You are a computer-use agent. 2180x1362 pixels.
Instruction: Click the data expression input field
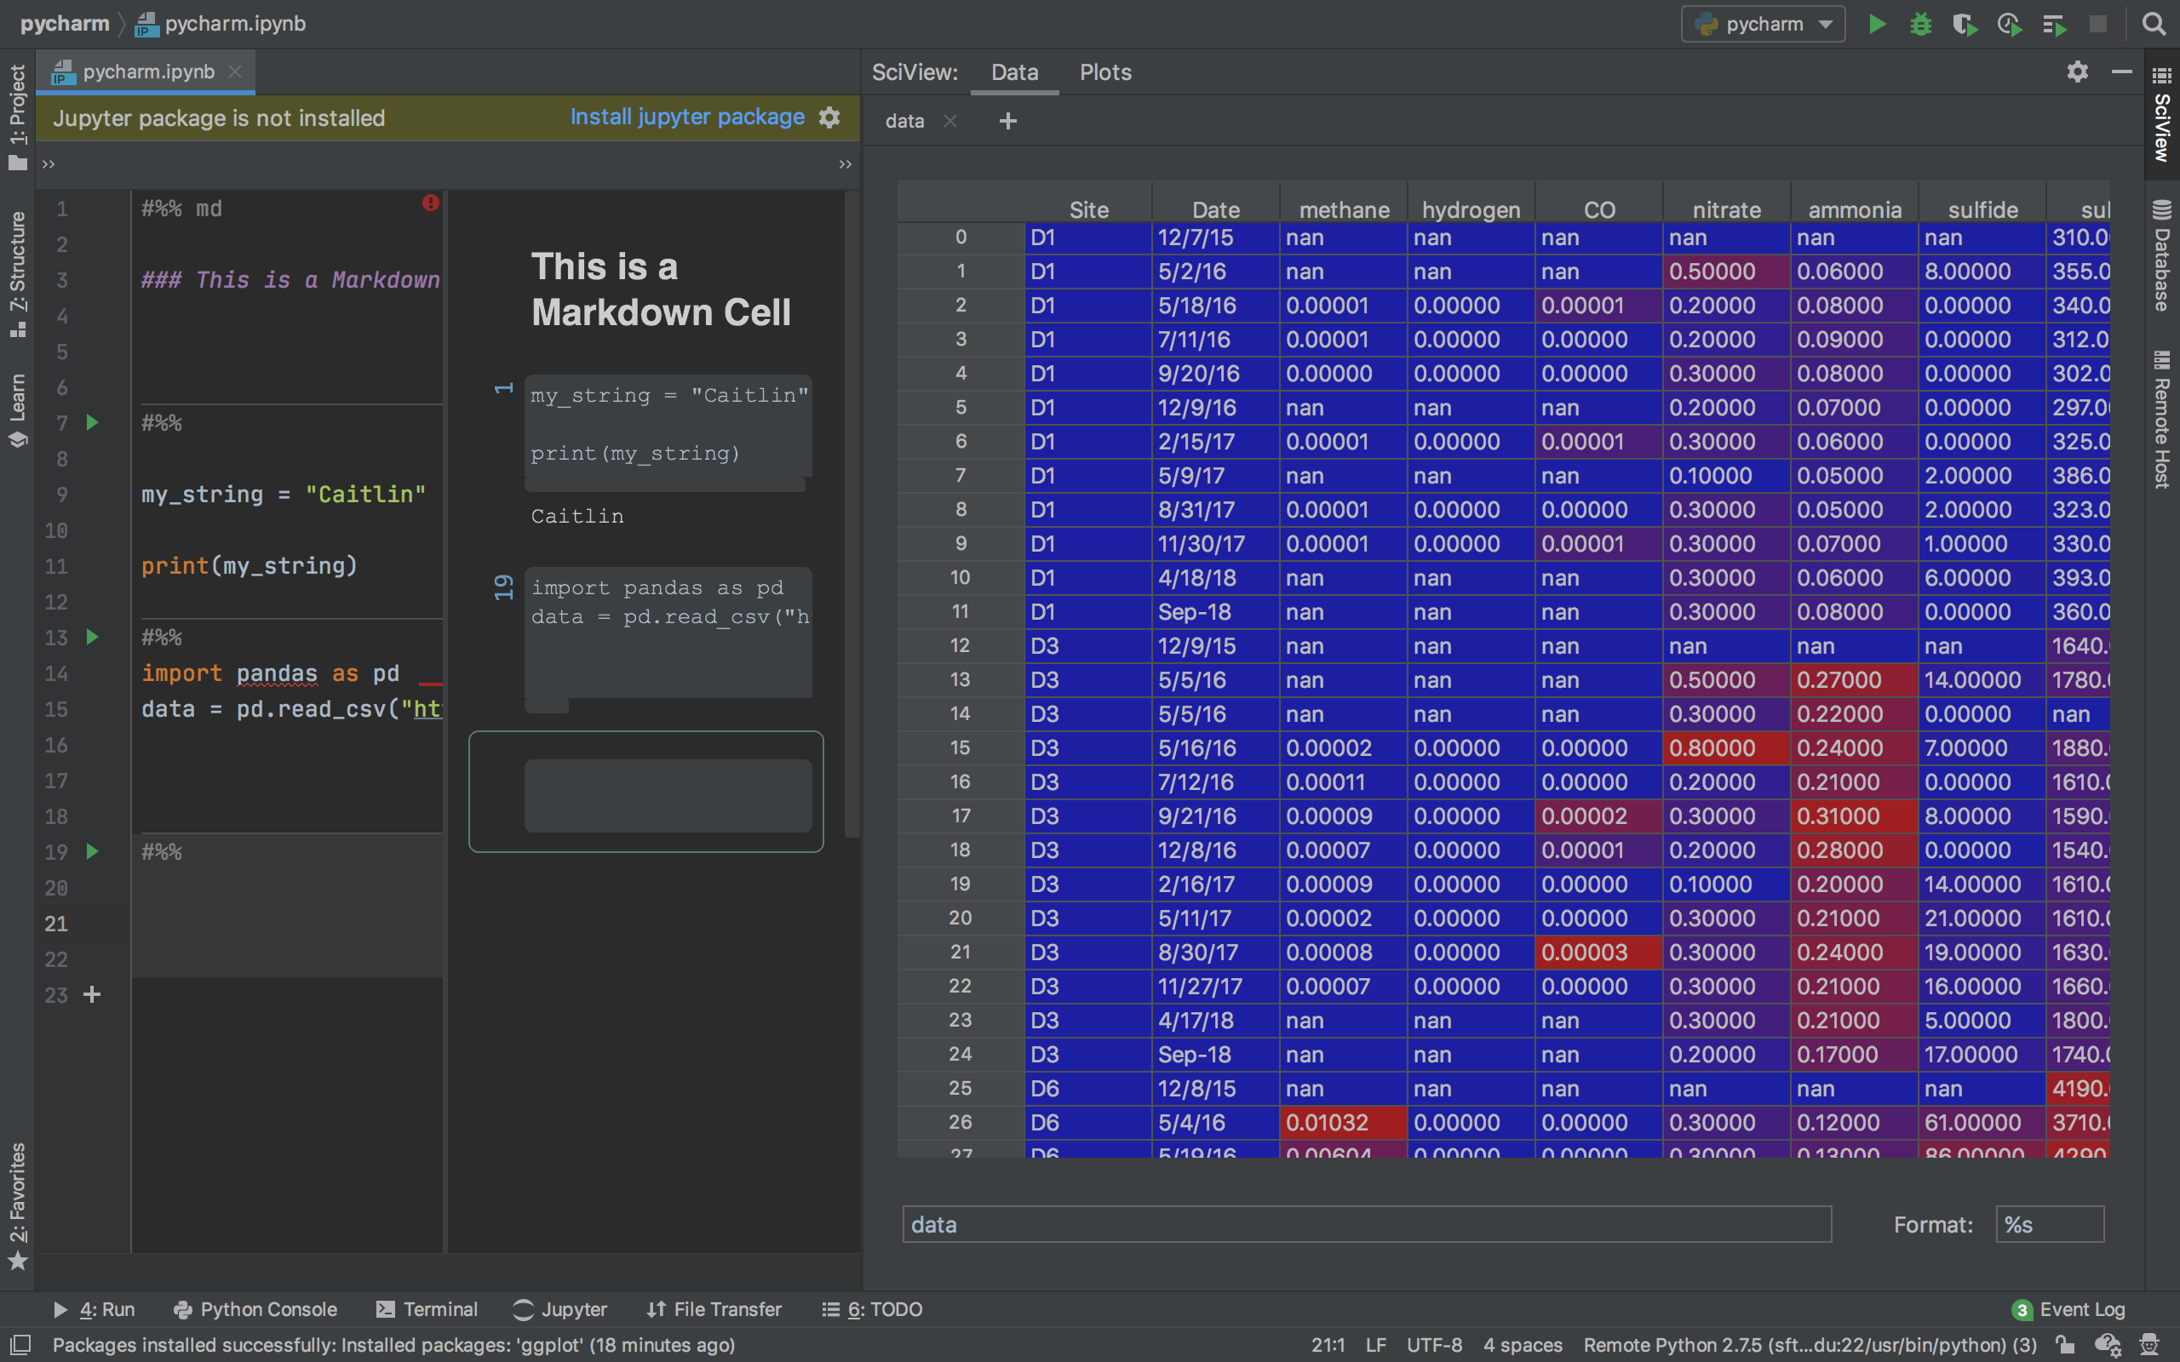tap(1367, 1224)
